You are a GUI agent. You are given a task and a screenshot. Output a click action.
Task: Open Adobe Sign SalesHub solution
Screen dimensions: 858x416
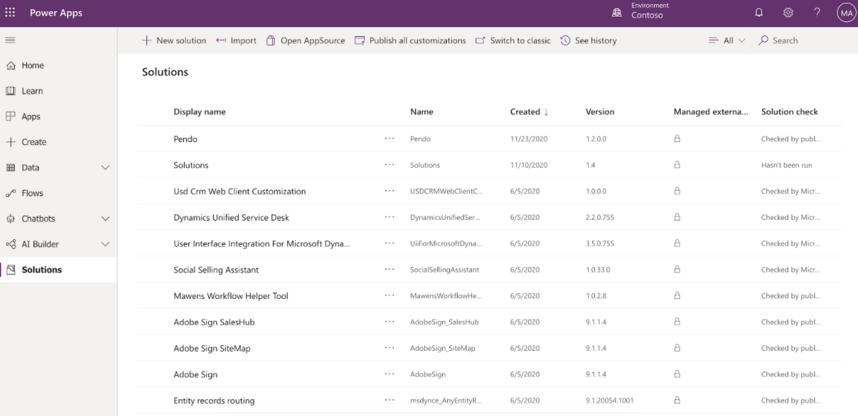[214, 322]
